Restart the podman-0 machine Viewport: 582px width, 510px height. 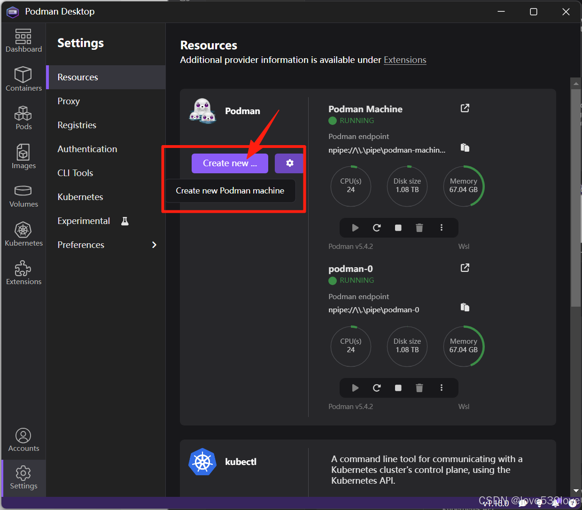click(x=377, y=388)
